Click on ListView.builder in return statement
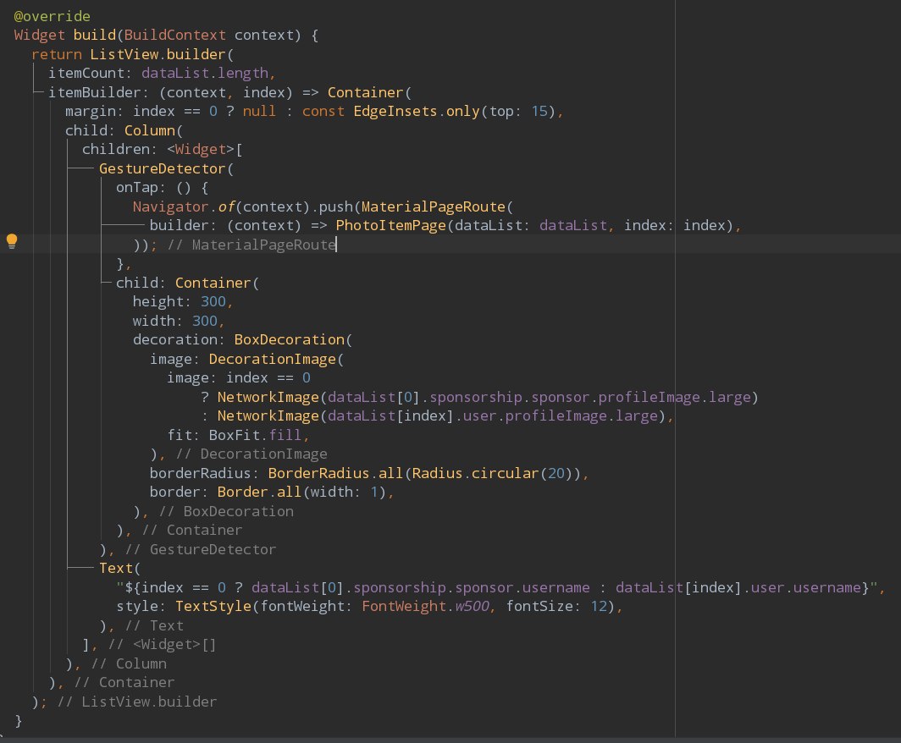The height and width of the screenshot is (743, 901). (x=158, y=54)
